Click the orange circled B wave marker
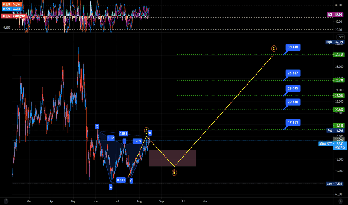Viewport: 348px width, 205px height. (174, 173)
